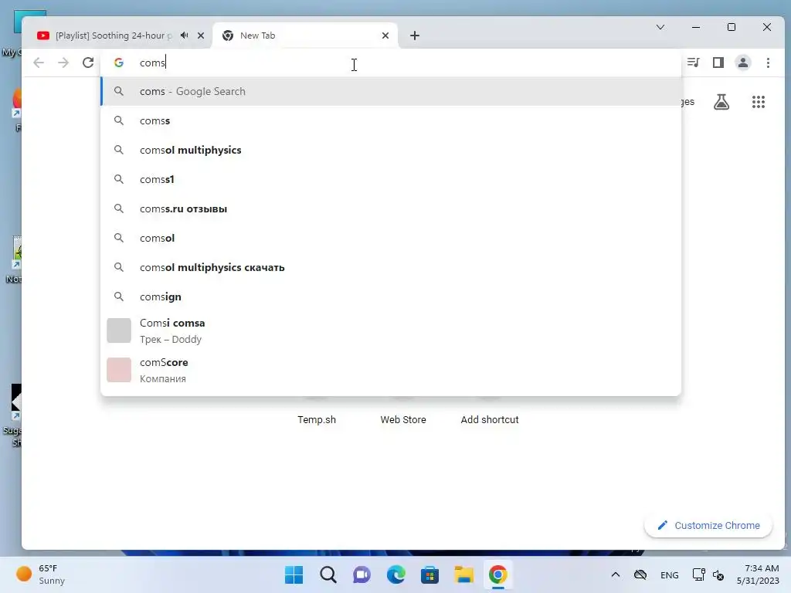
Task: Click the Customize Chrome button
Action: (x=708, y=525)
